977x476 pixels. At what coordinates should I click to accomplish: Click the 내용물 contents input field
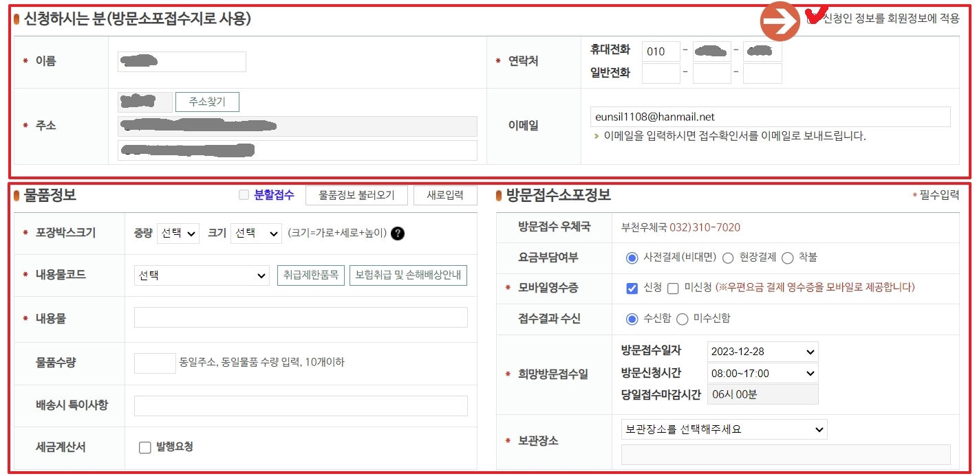pos(299,317)
